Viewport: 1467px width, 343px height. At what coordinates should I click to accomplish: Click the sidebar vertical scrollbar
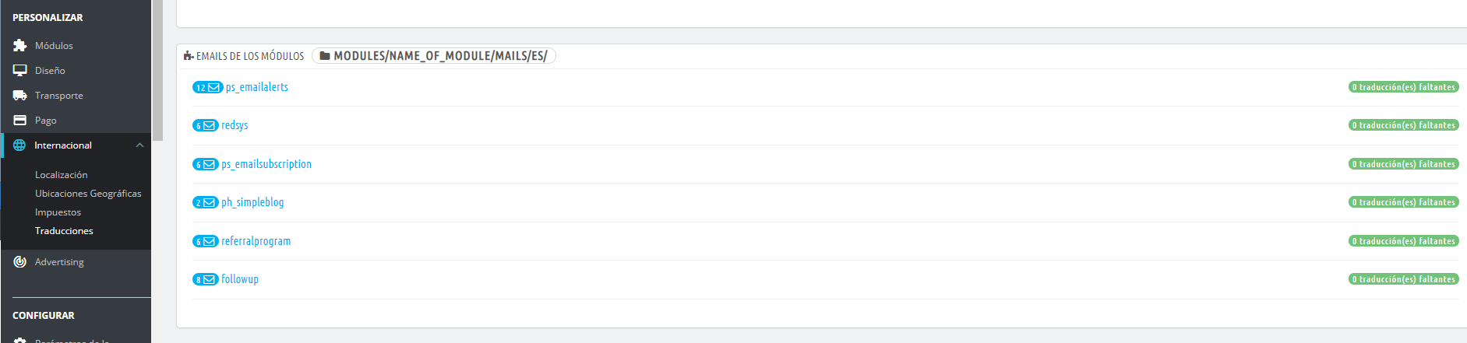point(157,70)
